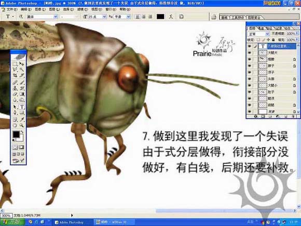
Task: Open the 滤镜 menu
Action: coord(83,9)
